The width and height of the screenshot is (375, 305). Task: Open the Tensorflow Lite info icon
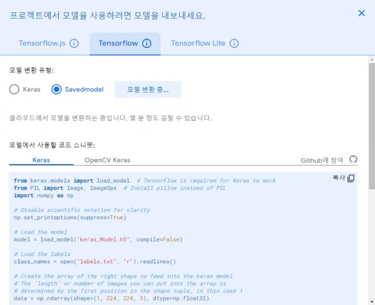coord(234,43)
